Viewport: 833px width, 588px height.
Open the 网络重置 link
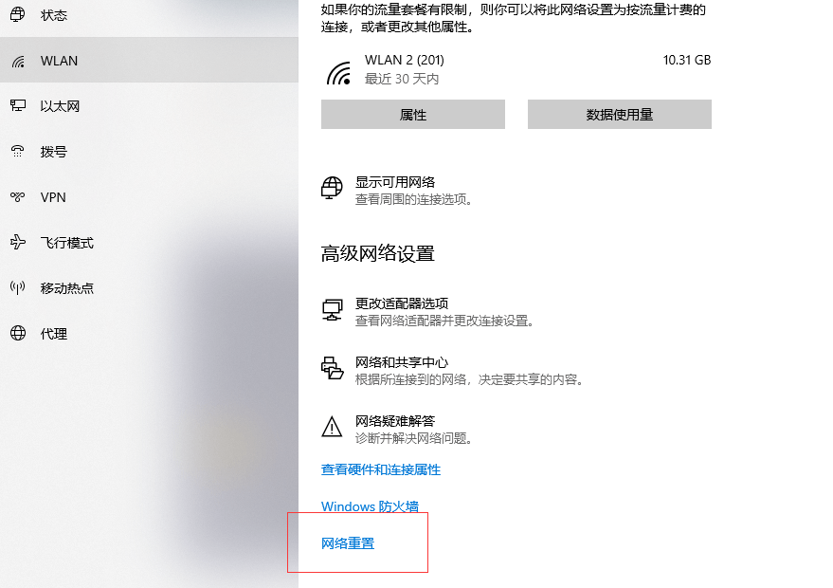(x=348, y=543)
